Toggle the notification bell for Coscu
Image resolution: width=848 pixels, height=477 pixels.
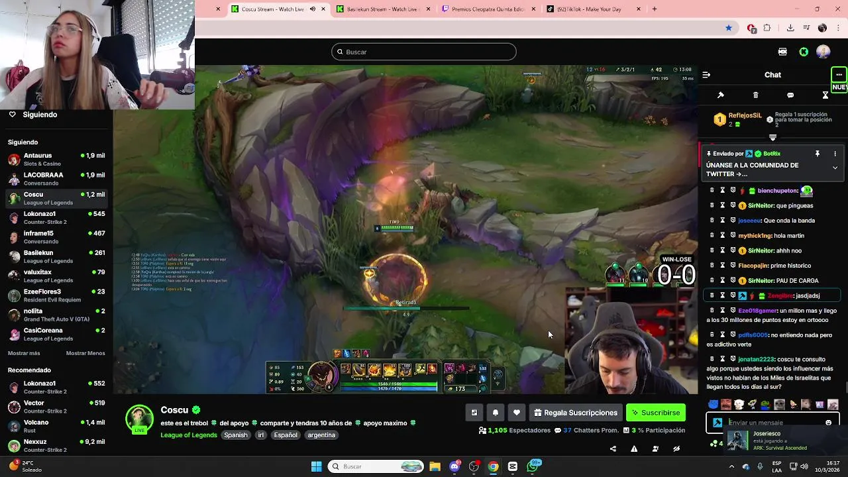[496, 413]
